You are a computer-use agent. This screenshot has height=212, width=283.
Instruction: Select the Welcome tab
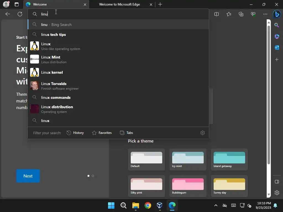click(56, 4)
